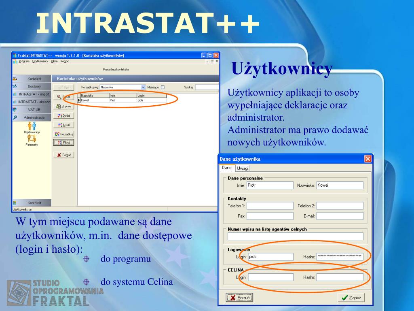Open the Parametry icon in sidebar

pos(32,140)
